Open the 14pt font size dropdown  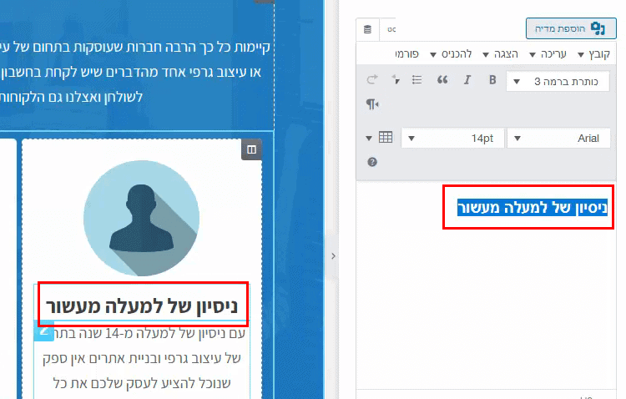click(x=452, y=139)
